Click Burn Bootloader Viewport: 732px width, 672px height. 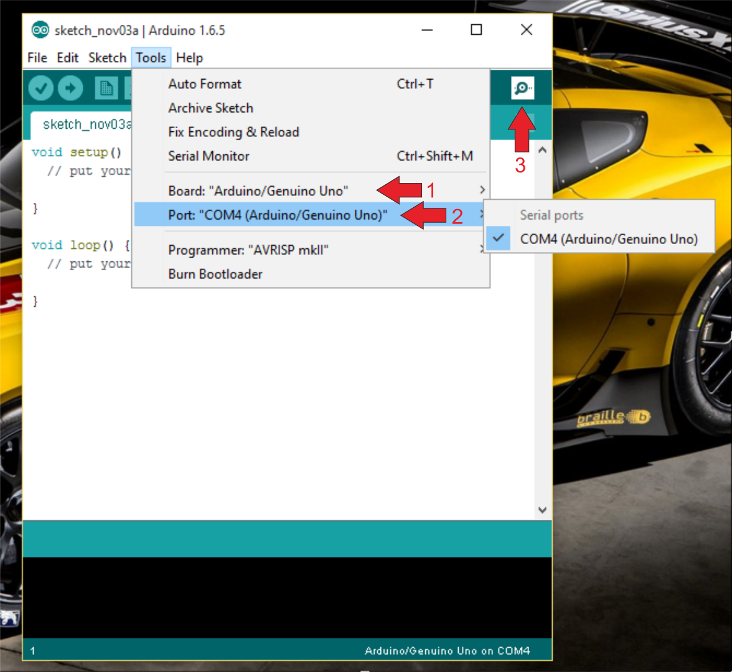click(x=215, y=274)
